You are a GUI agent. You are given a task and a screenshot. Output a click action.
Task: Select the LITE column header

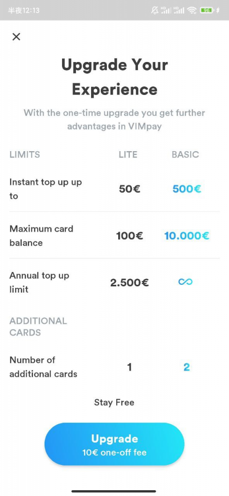(128, 155)
